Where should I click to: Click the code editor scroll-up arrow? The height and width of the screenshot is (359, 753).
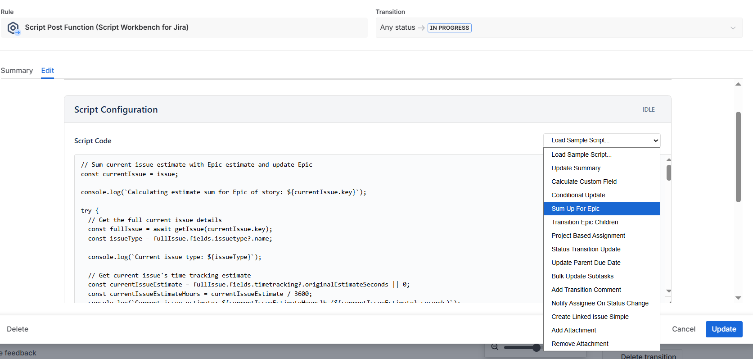click(668, 160)
